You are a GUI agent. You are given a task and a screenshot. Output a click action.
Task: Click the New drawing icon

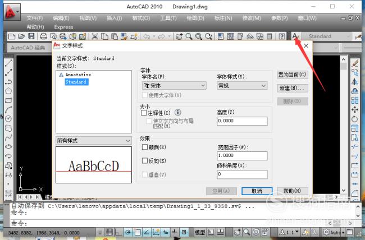point(12,36)
